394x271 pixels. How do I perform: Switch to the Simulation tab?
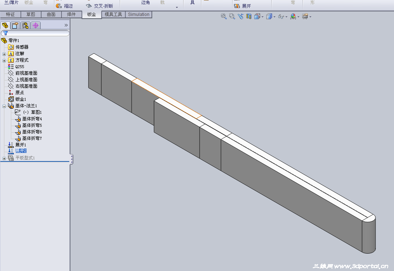click(139, 14)
